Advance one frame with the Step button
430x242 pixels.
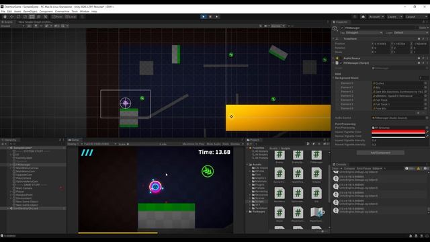[217, 17]
